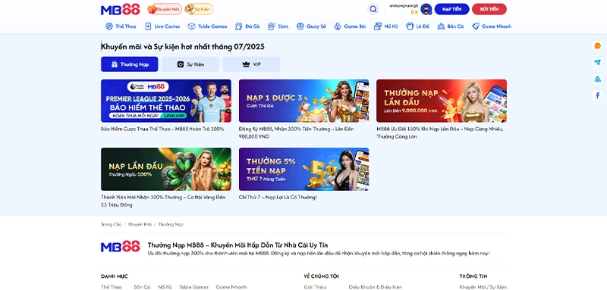Click the Lô Đề icon
The image size is (607, 290).
pyautogui.click(x=410, y=27)
